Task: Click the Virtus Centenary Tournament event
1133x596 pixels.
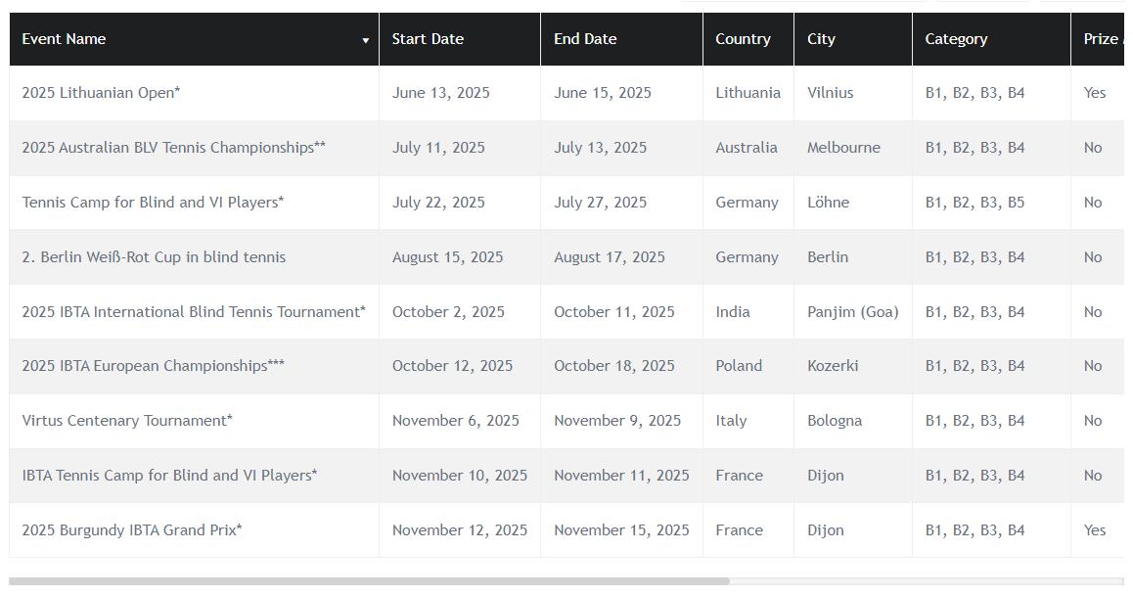Action: pyautogui.click(x=127, y=421)
